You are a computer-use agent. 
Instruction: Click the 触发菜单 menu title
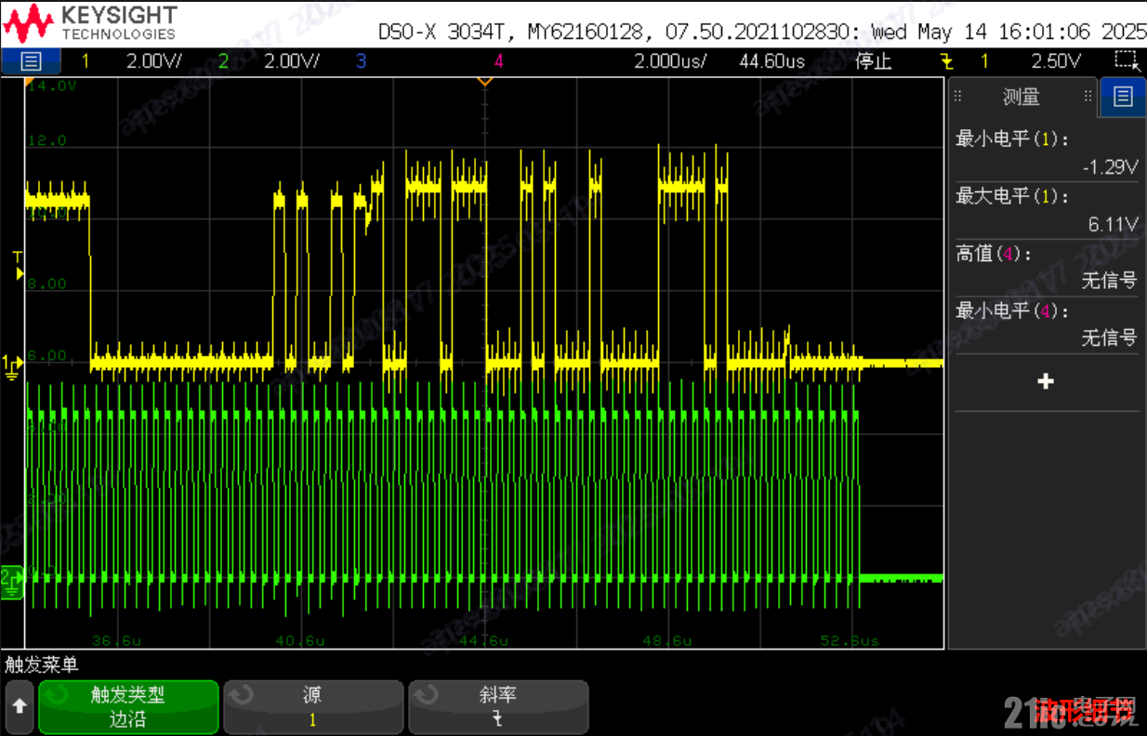(42, 664)
